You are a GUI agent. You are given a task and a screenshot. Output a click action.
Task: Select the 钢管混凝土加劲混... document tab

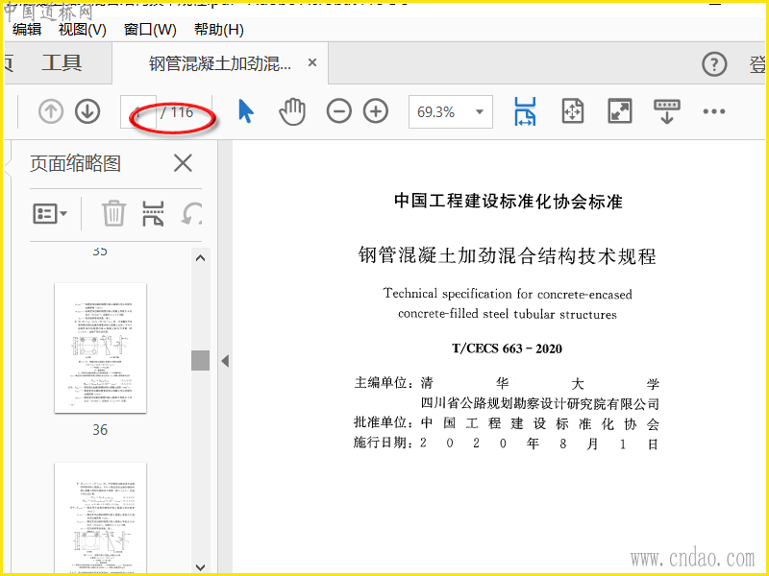pos(220,63)
